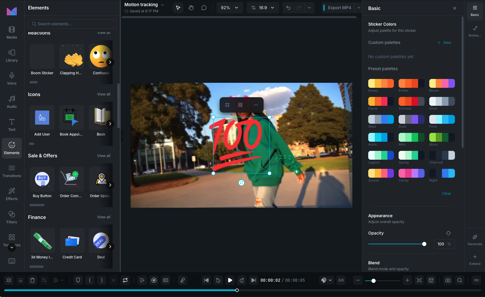Open the 92% zoom level dropdown
The width and height of the screenshot is (485, 297).
(230, 8)
